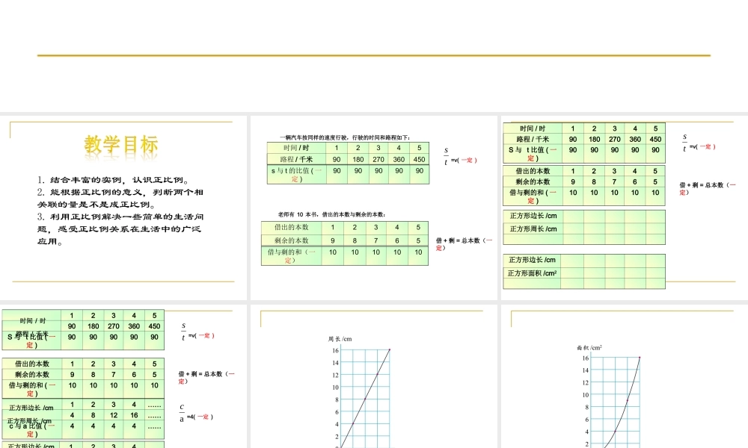Open the blank title slide with gold line
This screenshot has width=748, height=448.
[x=374, y=56]
